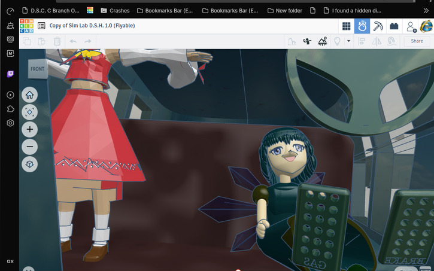Open Extensions cube in the sidebar
The width and height of the screenshot is (434, 271).
tap(10, 109)
